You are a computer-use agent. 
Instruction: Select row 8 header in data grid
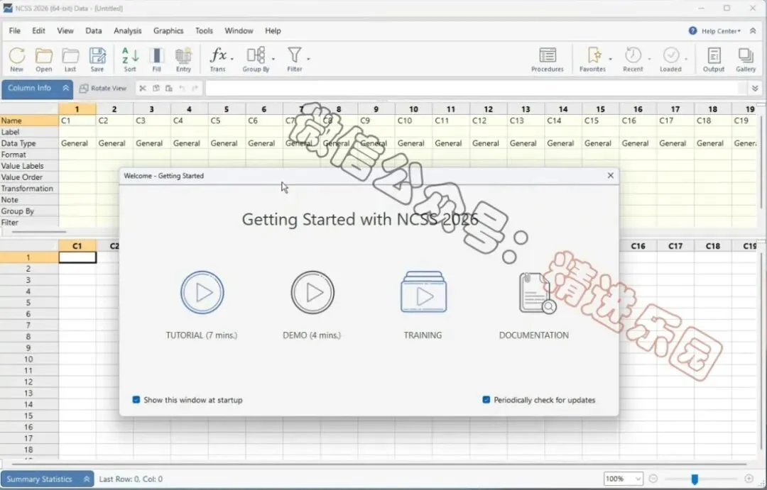[29, 336]
